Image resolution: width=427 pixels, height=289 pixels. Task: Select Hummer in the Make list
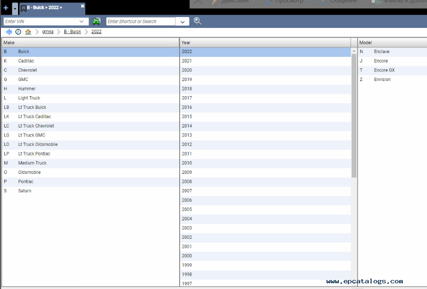pos(91,89)
